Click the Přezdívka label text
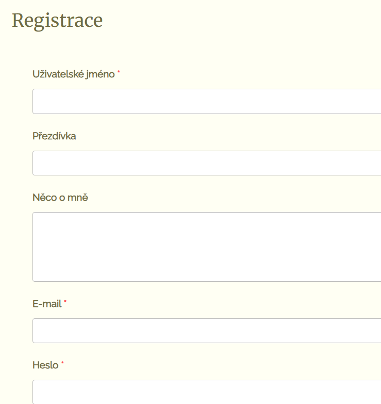381x404 pixels. (x=54, y=136)
